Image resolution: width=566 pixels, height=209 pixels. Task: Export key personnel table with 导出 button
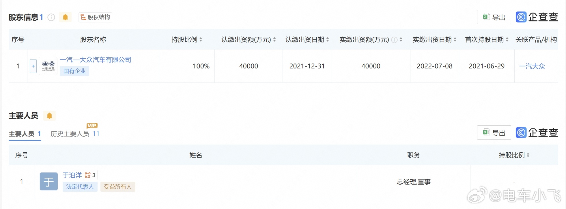coord(494,133)
